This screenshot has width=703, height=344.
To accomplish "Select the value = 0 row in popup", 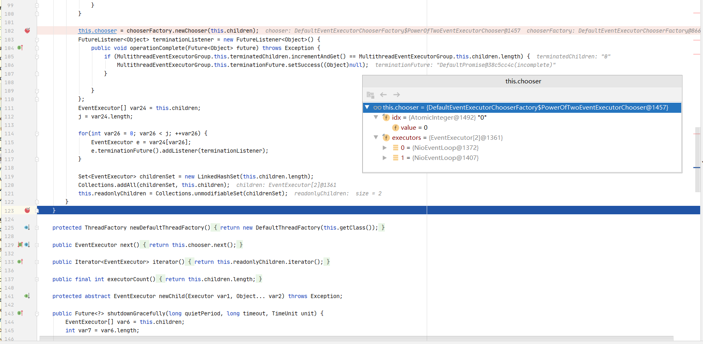I will [x=522, y=128].
